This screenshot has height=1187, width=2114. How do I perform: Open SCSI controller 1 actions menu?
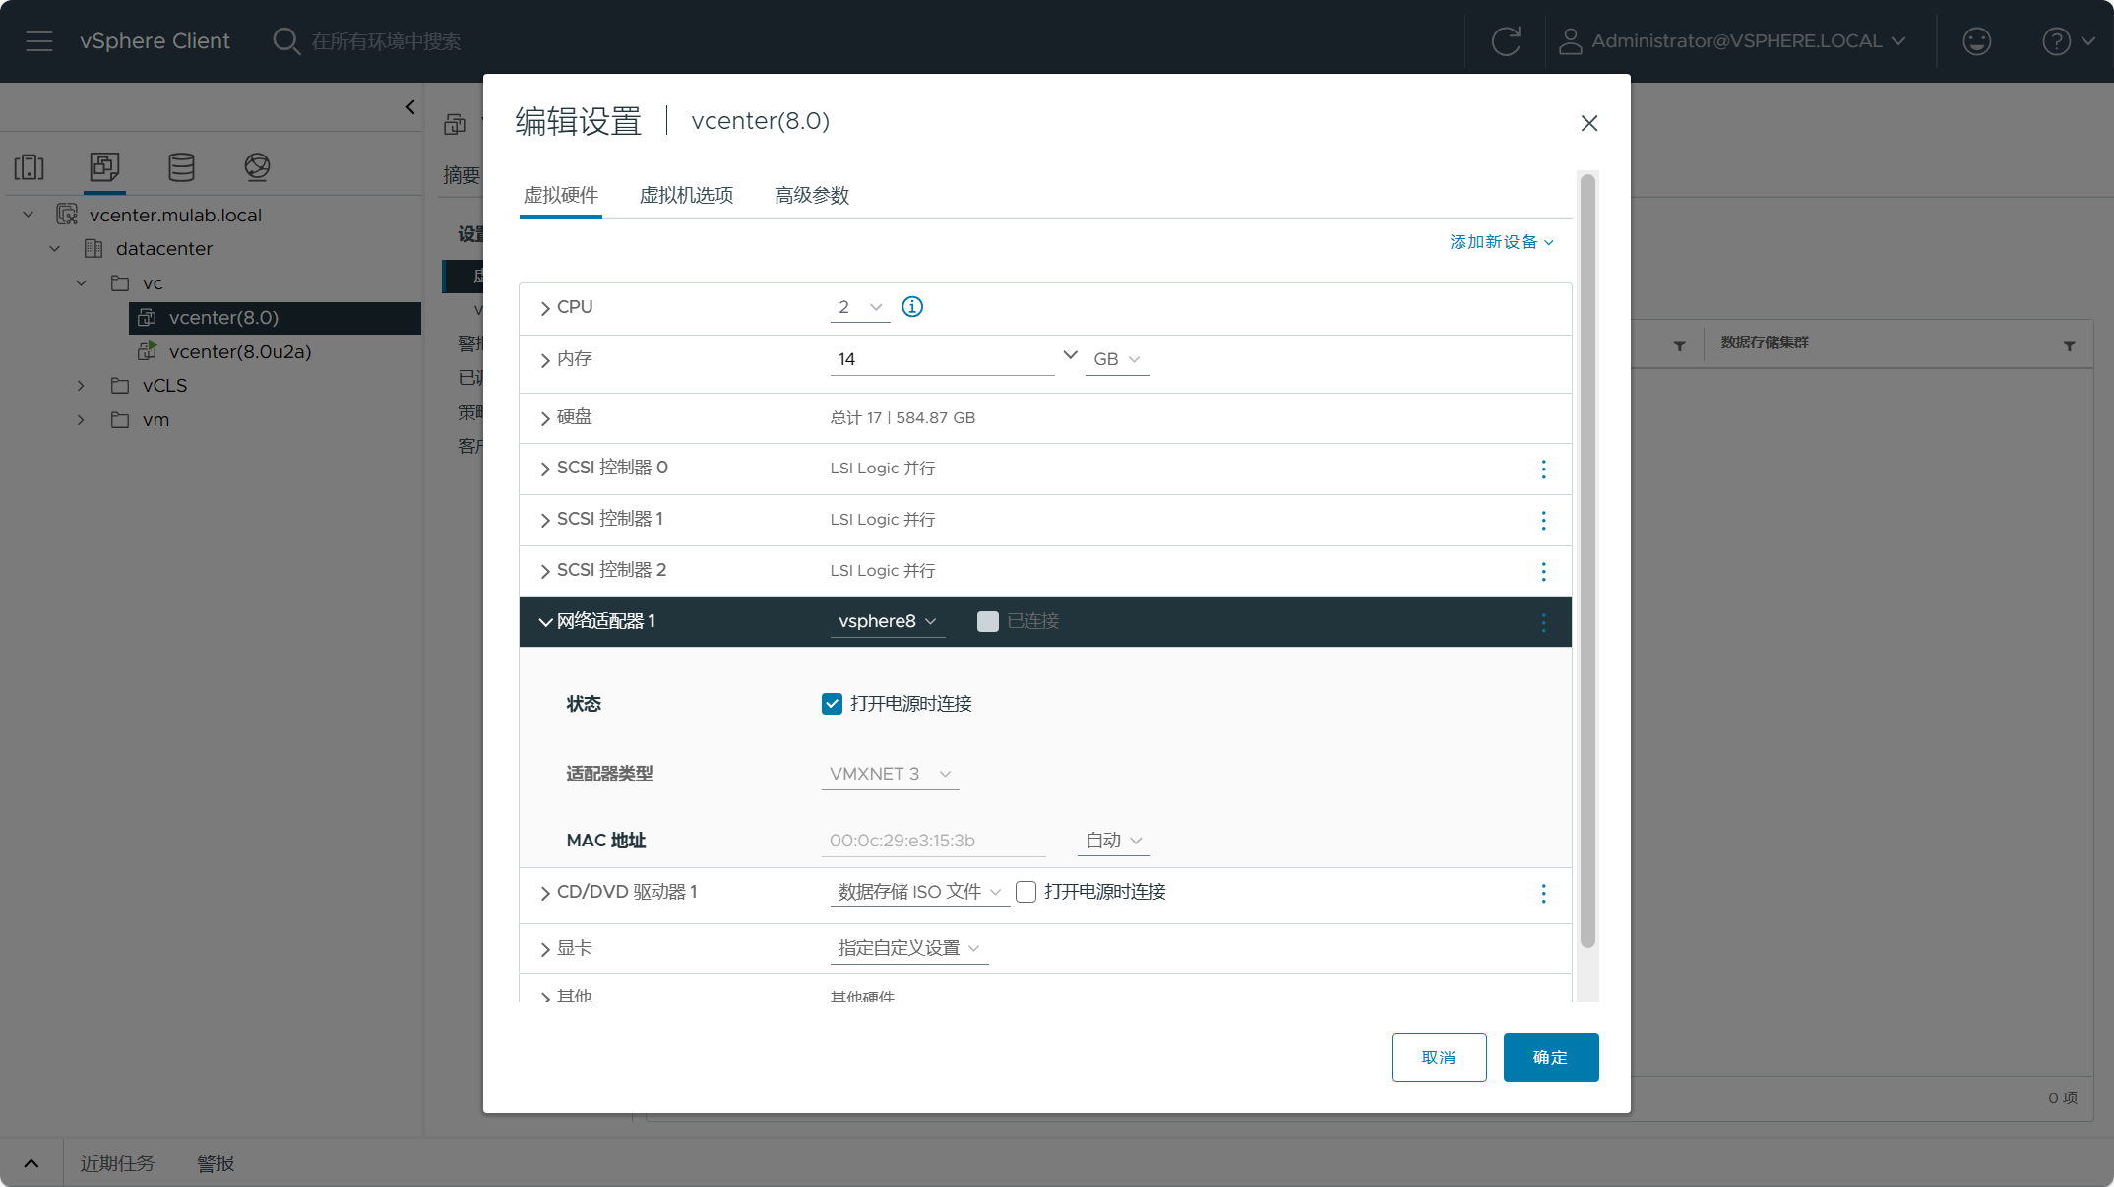pos(1543,521)
